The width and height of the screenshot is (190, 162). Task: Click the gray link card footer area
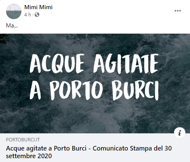click(x=95, y=147)
